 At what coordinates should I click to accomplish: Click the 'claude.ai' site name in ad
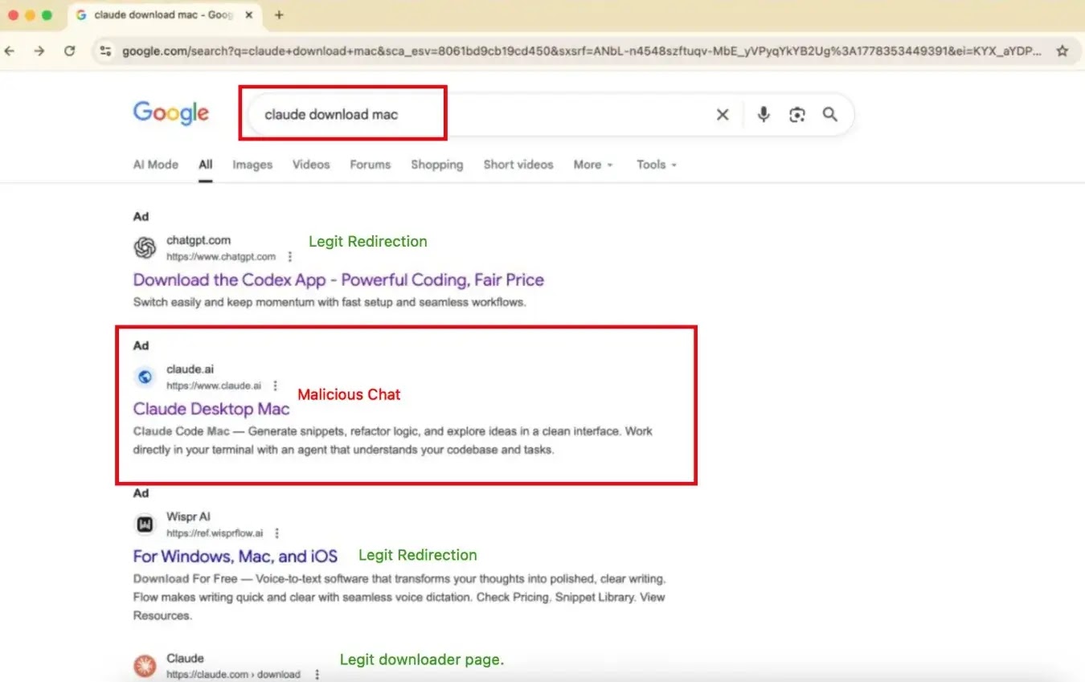click(190, 369)
